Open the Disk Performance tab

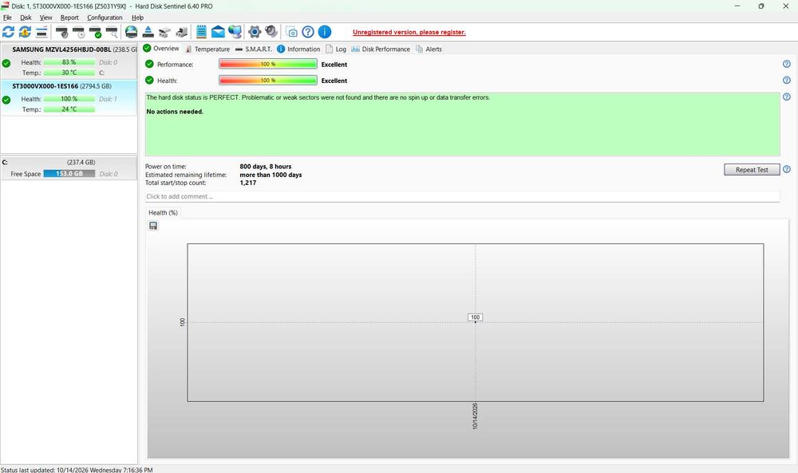pos(381,49)
